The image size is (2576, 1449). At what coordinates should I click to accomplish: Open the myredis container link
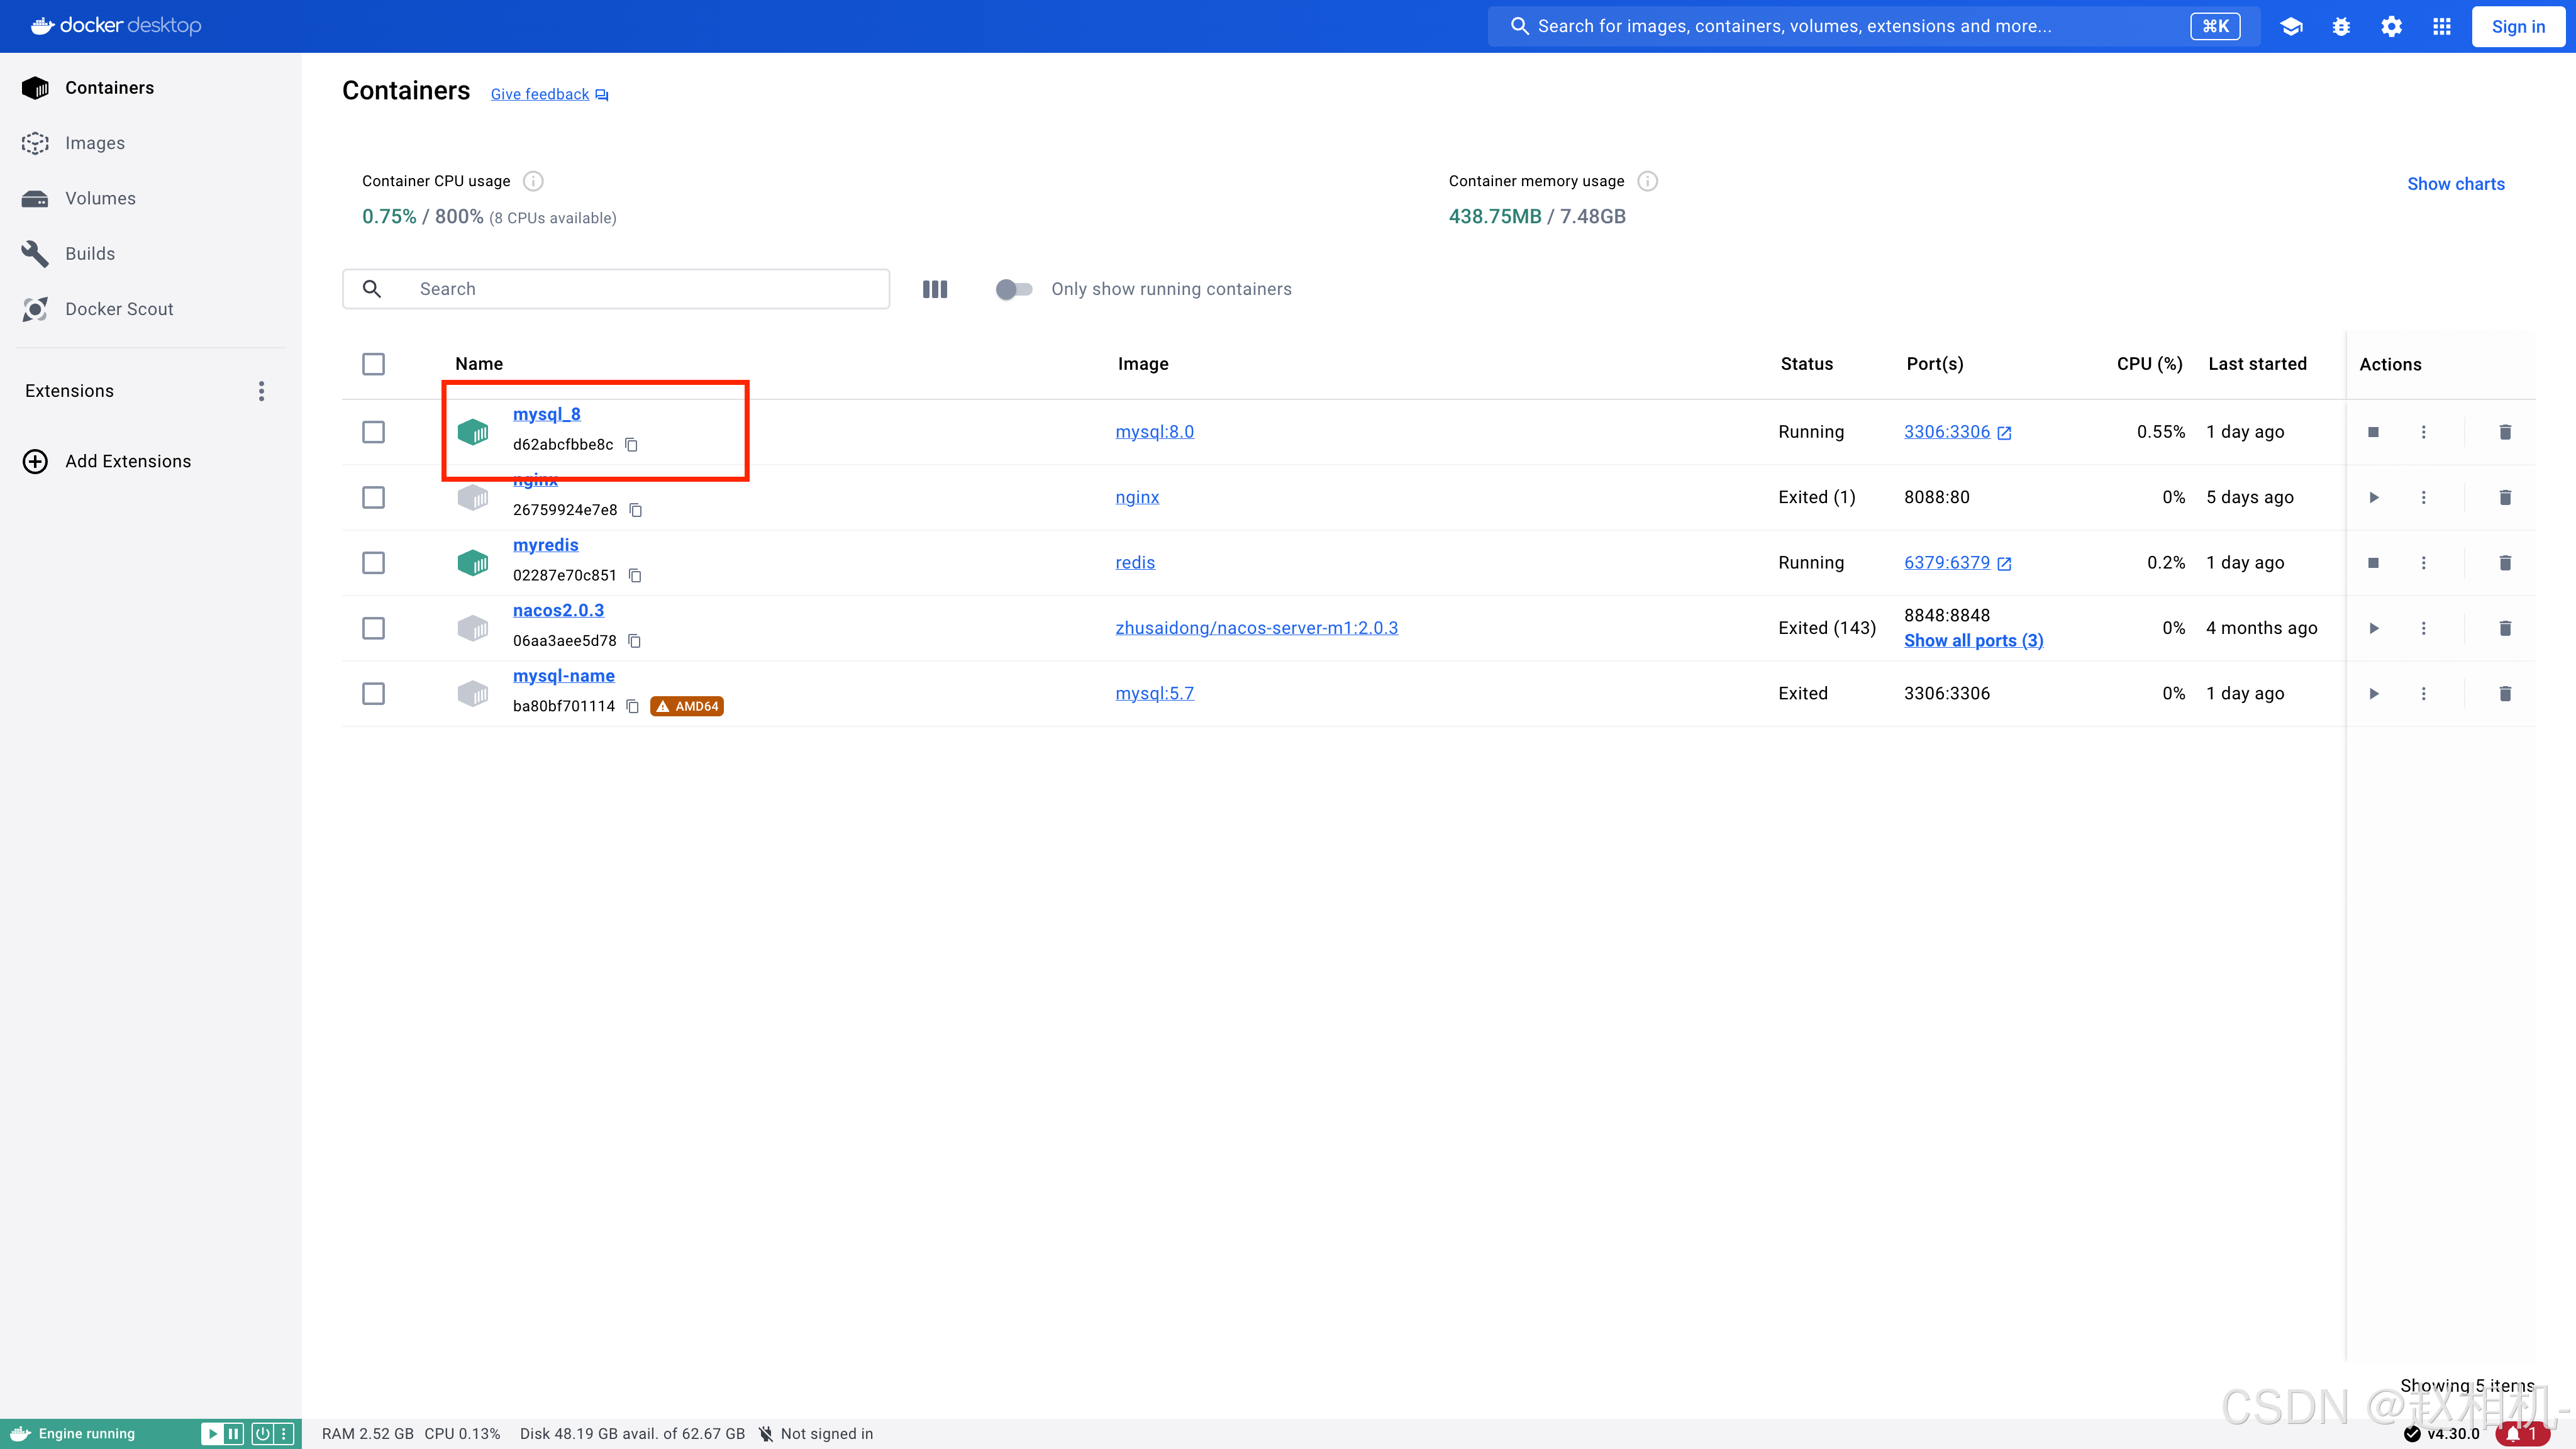(545, 545)
